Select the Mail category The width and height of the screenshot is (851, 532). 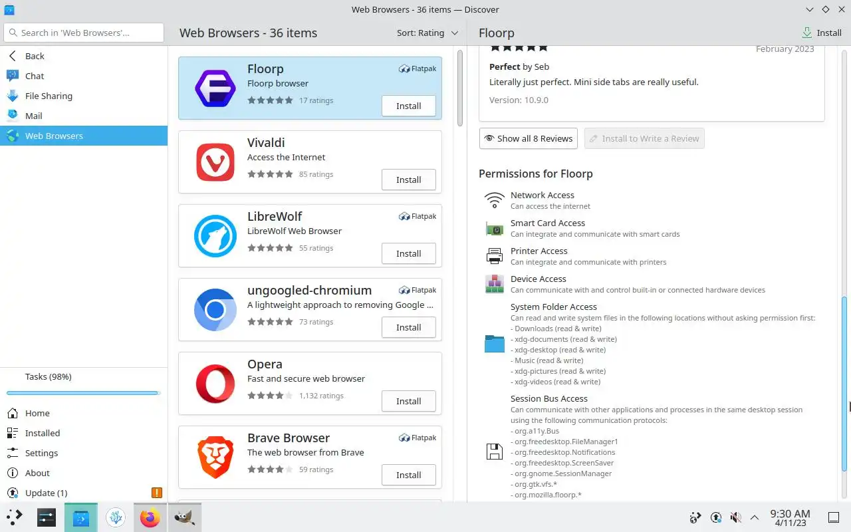point(84,116)
